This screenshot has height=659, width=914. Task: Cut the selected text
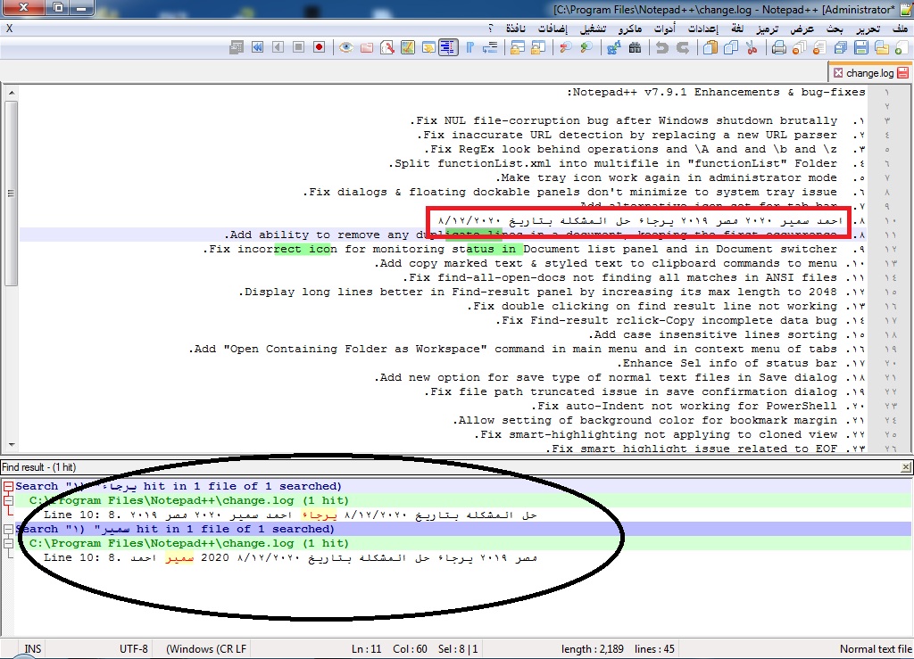click(x=752, y=46)
